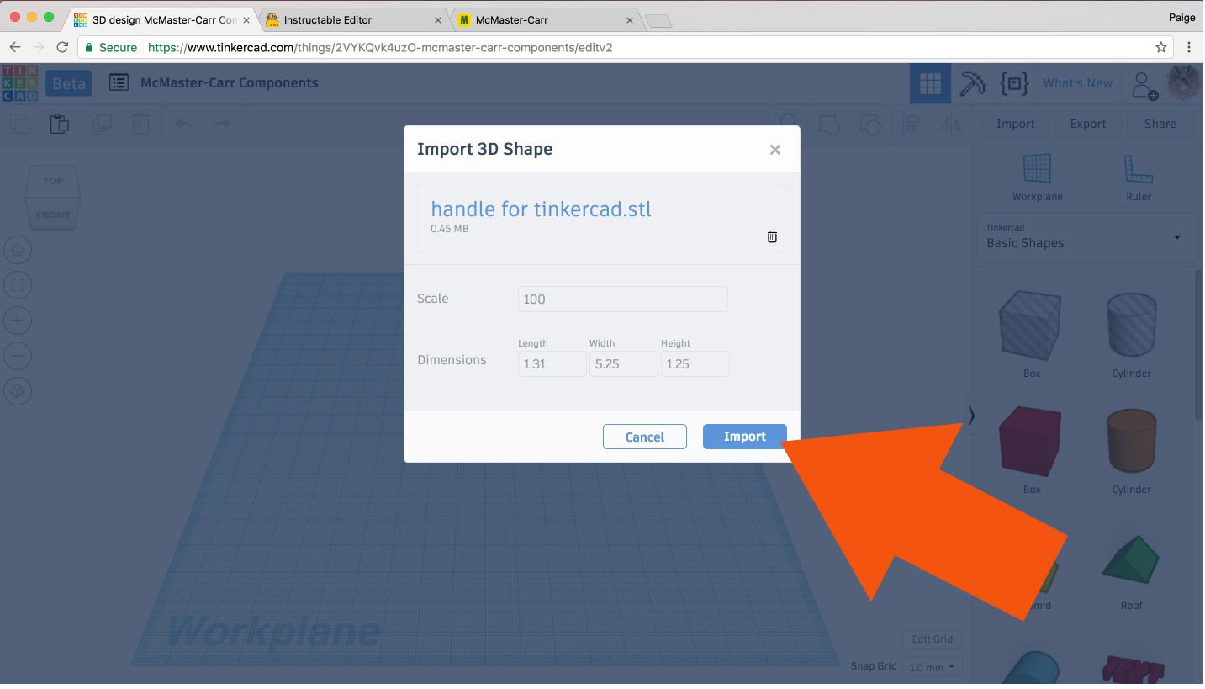Screen dimensions: 1205x689
Task: Open the design list icon beside the title
Action: 119,82
